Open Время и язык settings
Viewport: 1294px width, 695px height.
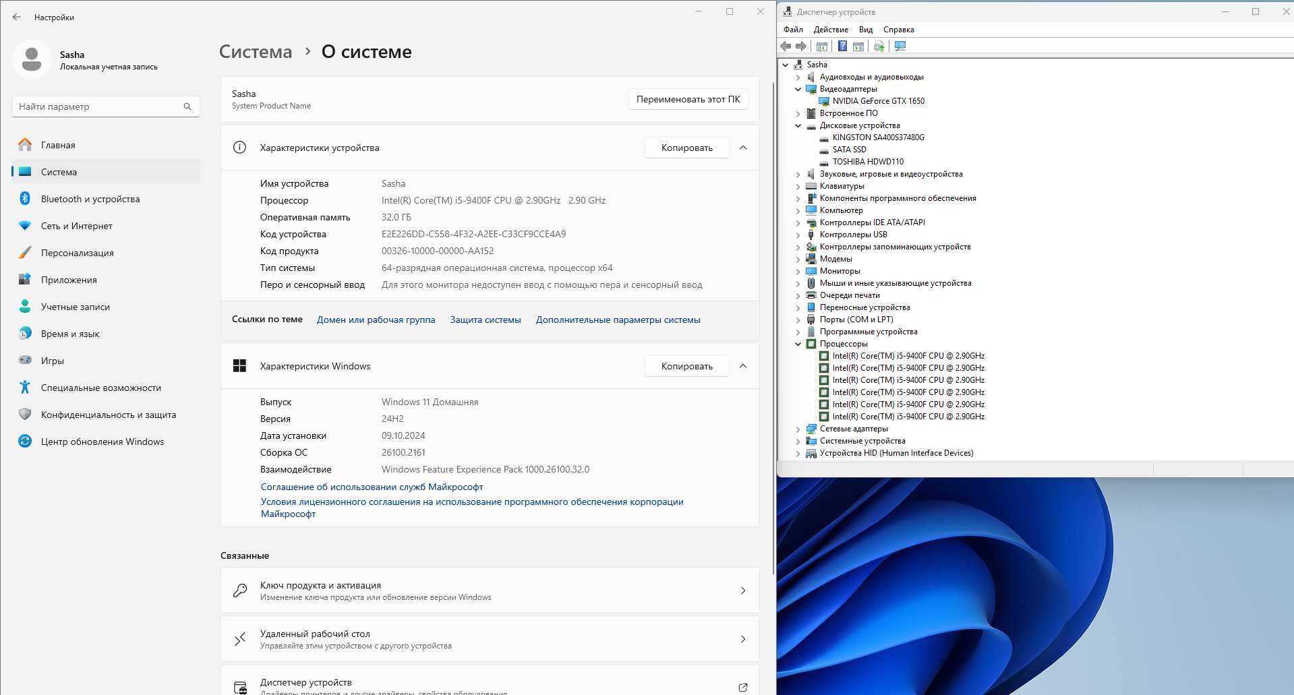click(x=106, y=334)
